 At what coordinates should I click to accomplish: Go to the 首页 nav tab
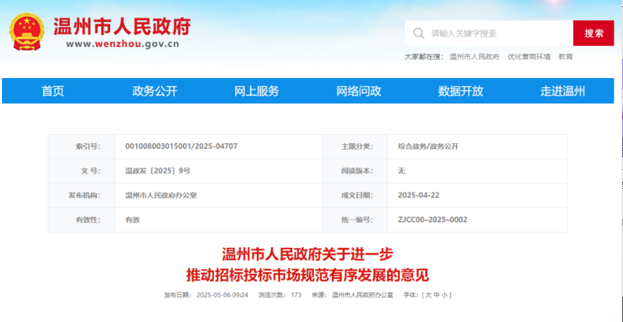coord(53,91)
